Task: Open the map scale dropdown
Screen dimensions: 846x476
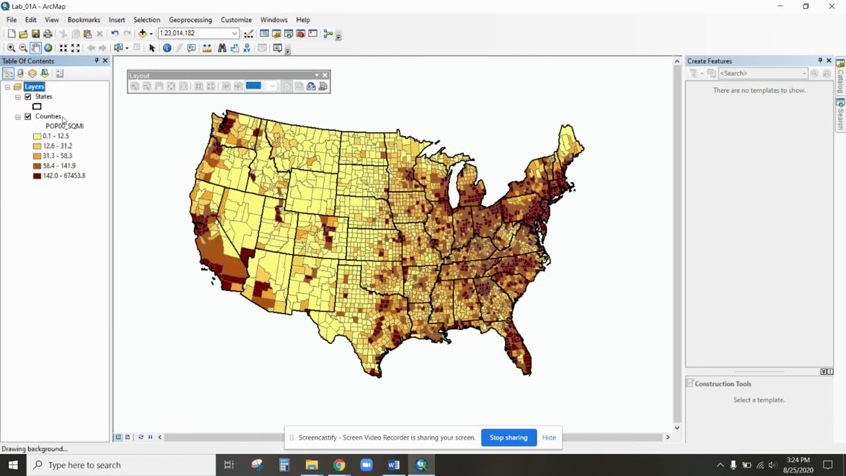Action: pos(234,33)
